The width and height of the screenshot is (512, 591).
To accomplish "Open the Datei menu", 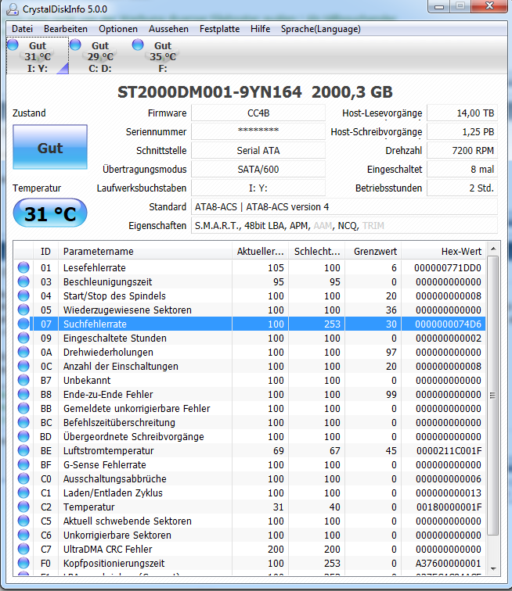I will pos(22,29).
